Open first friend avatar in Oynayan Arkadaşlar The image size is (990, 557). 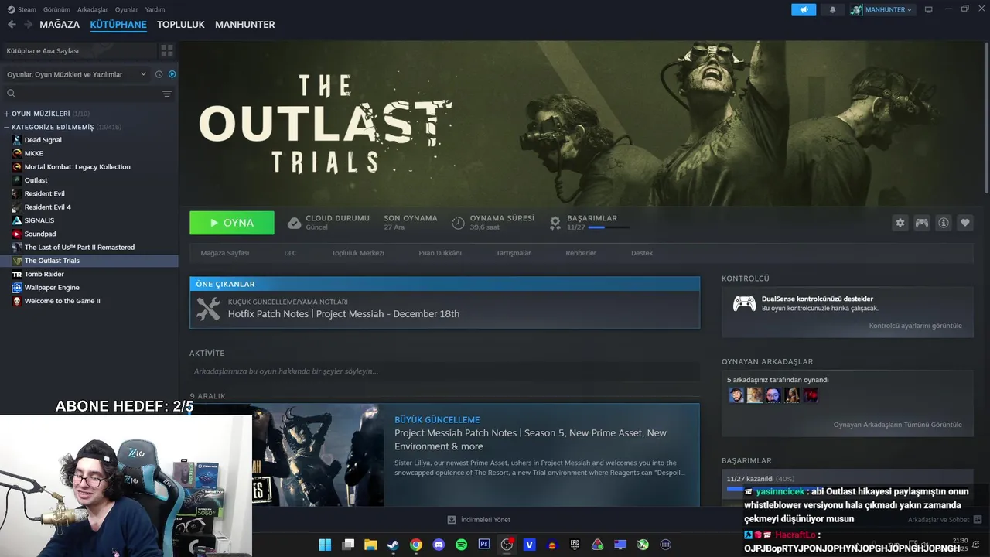[x=736, y=395]
